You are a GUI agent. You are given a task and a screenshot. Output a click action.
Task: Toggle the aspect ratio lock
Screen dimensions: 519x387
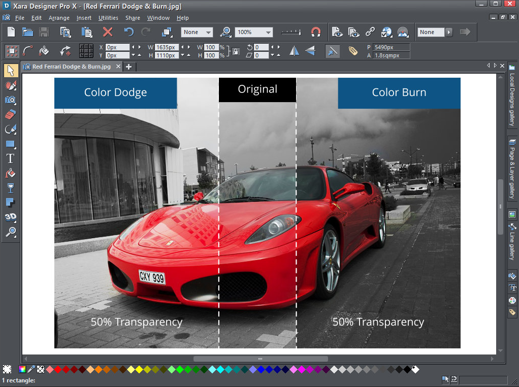pyautogui.click(x=235, y=52)
